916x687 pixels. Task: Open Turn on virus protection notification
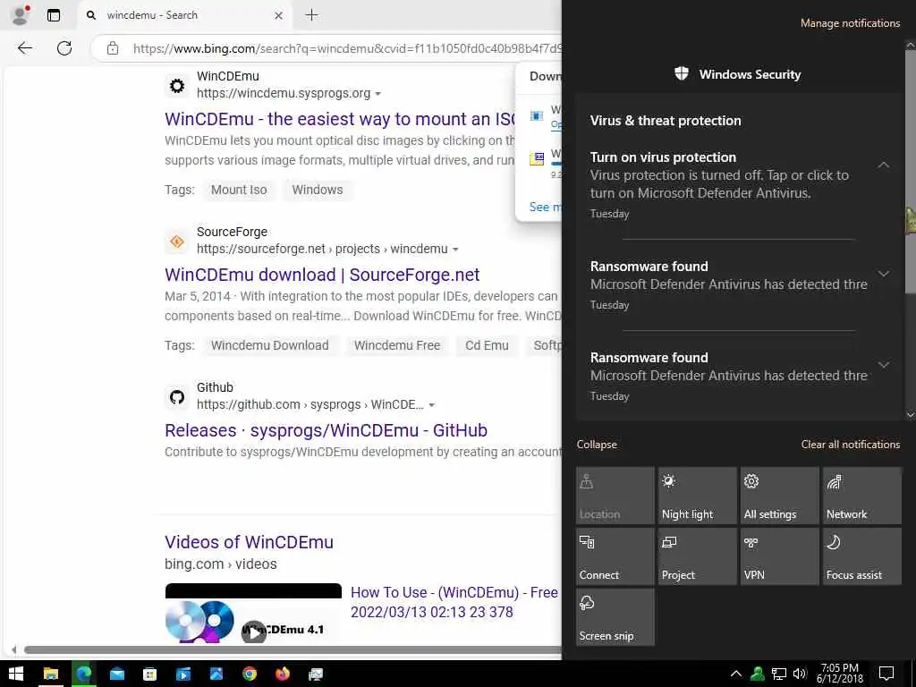coord(727,184)
